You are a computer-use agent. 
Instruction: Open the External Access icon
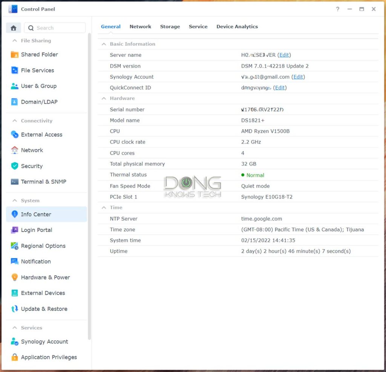15,135
